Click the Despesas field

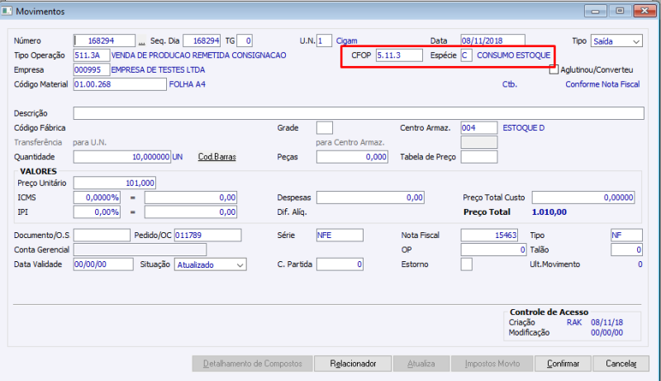click(370, 198)
